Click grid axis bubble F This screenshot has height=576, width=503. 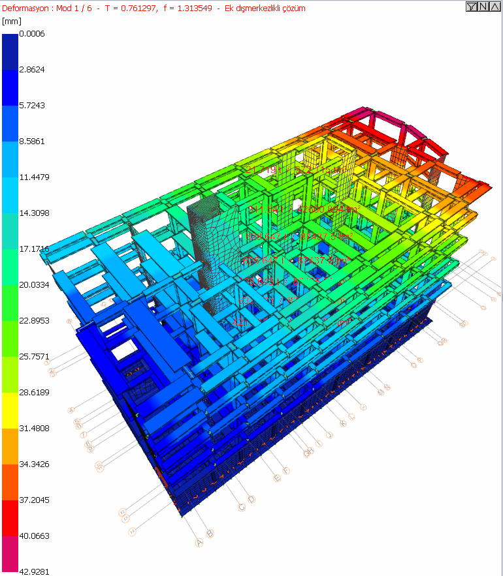point(286,470)
